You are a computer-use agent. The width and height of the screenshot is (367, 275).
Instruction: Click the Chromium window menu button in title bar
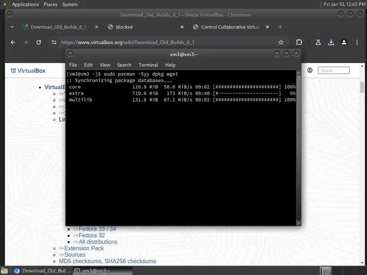pos(10,14)
